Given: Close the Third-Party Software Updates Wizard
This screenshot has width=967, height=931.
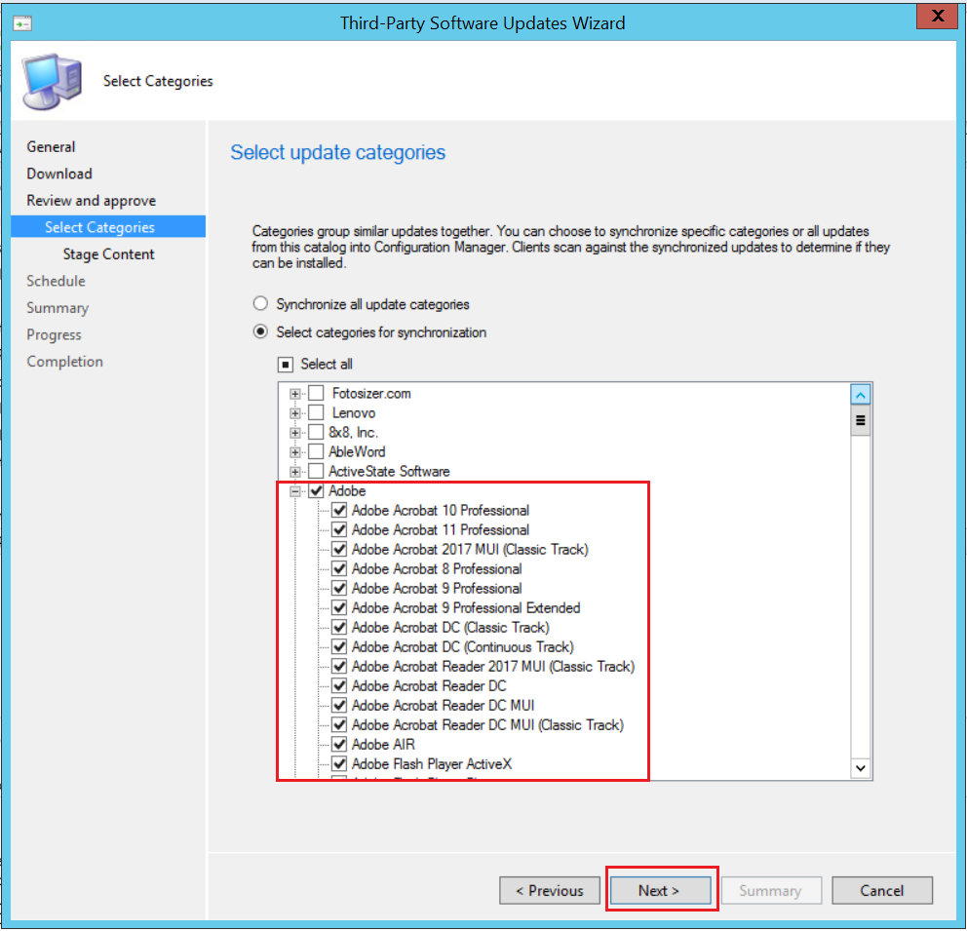Looking at the screenshot, I should coord(937,16).
